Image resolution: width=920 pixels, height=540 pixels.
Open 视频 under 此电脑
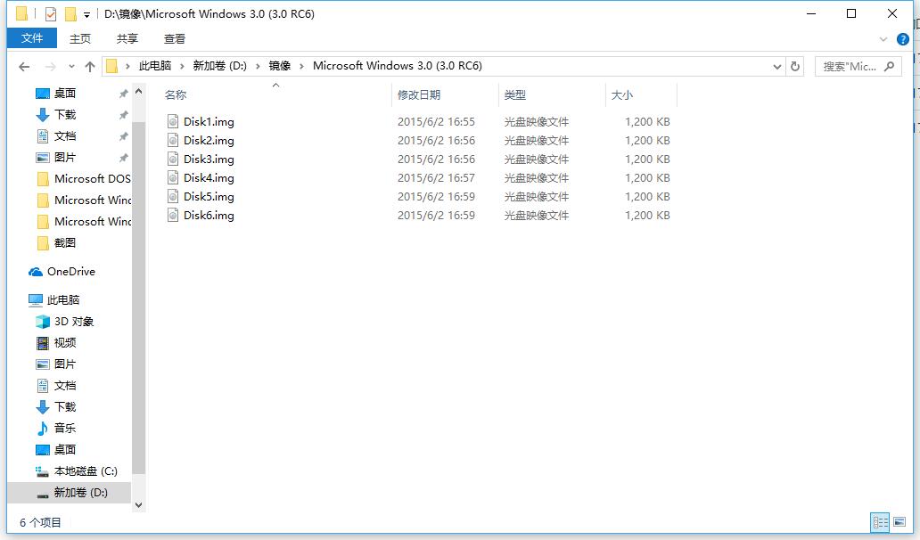65,343
